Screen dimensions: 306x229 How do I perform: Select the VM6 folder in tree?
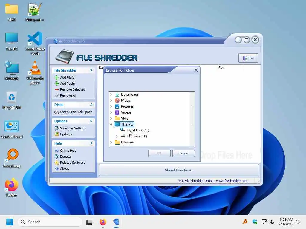coord(125,118)
